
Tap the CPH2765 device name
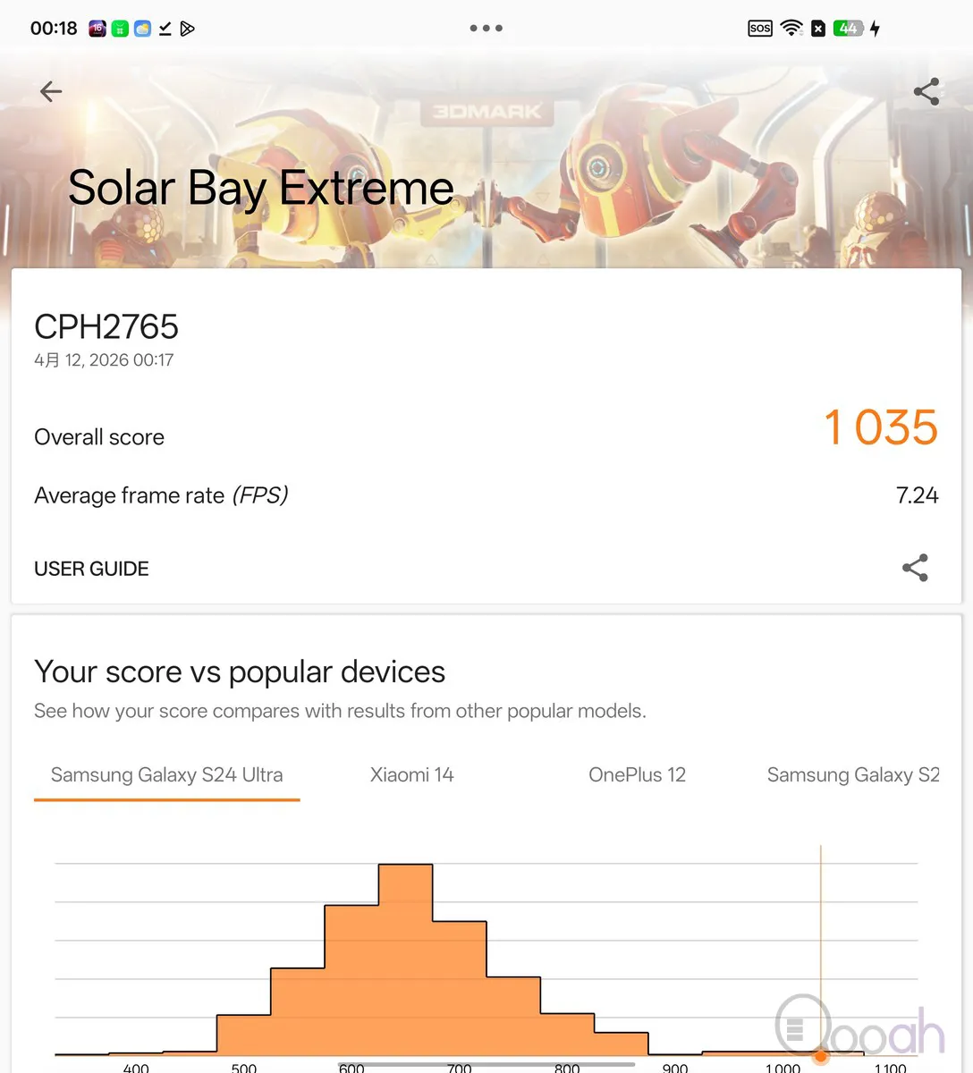tap(106, 327)
